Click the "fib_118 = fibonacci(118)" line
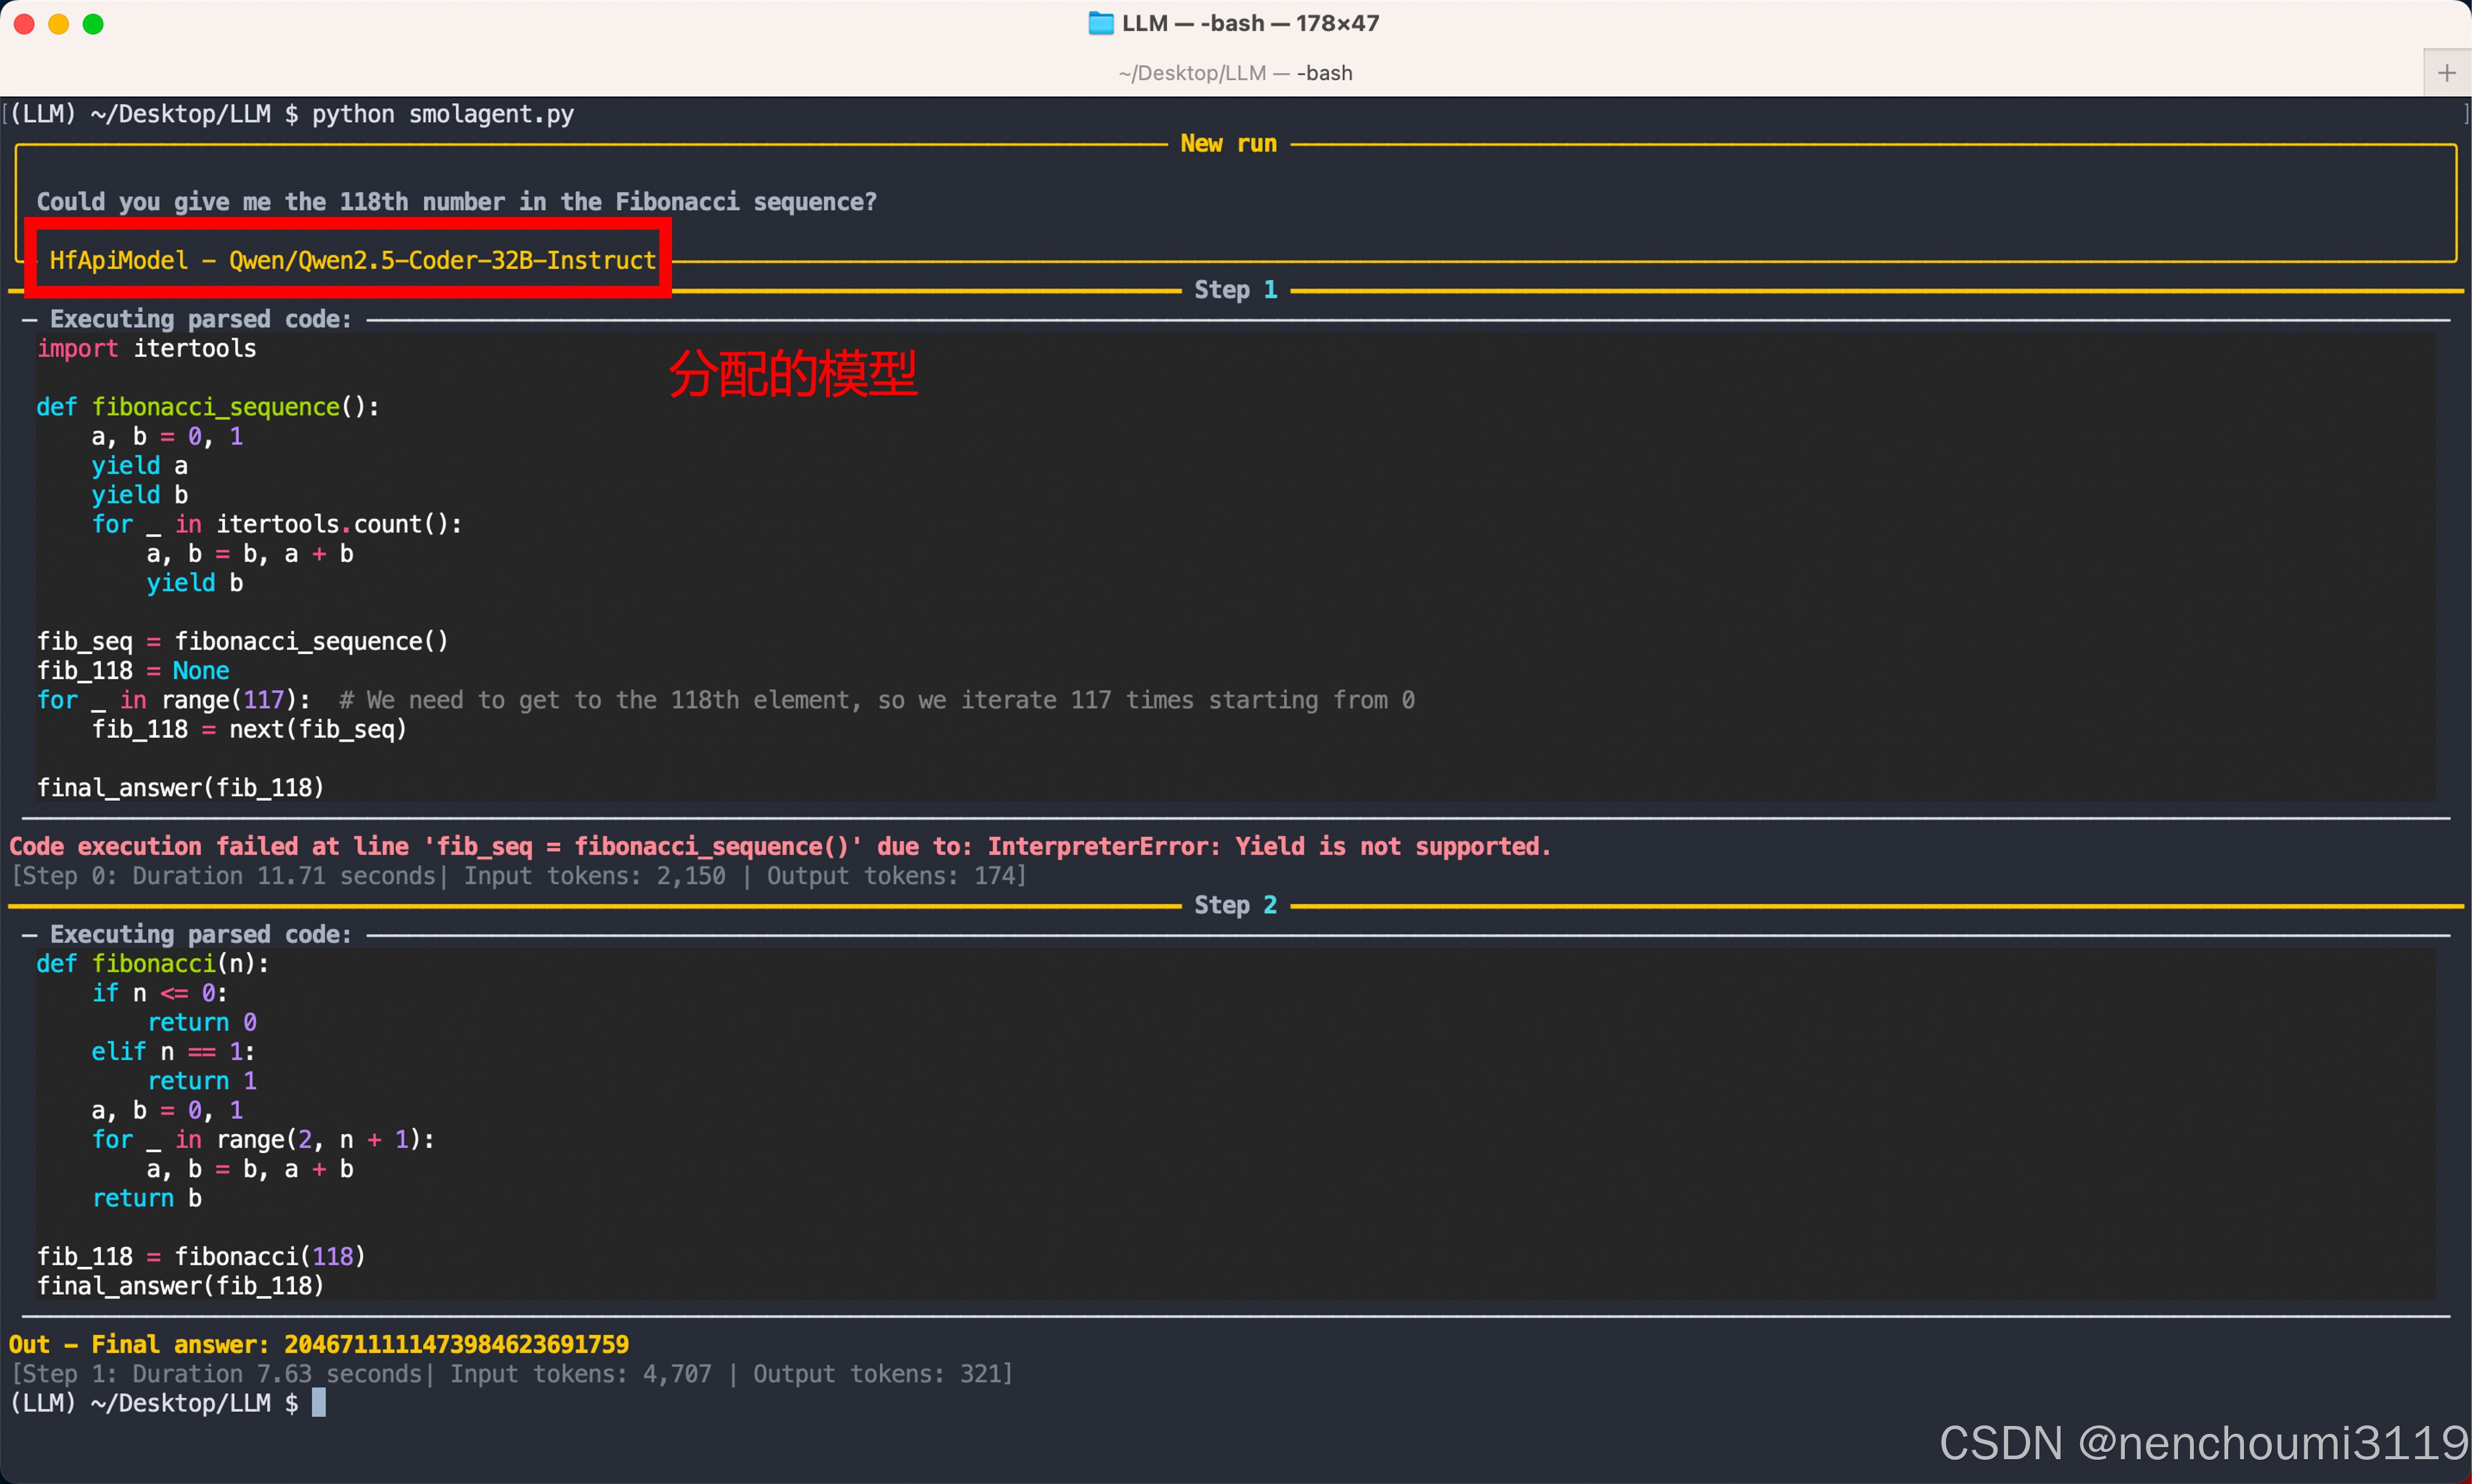The width and height of the screenshot is (2473, 1484). pyautogui.click(x=201, y=1256)
